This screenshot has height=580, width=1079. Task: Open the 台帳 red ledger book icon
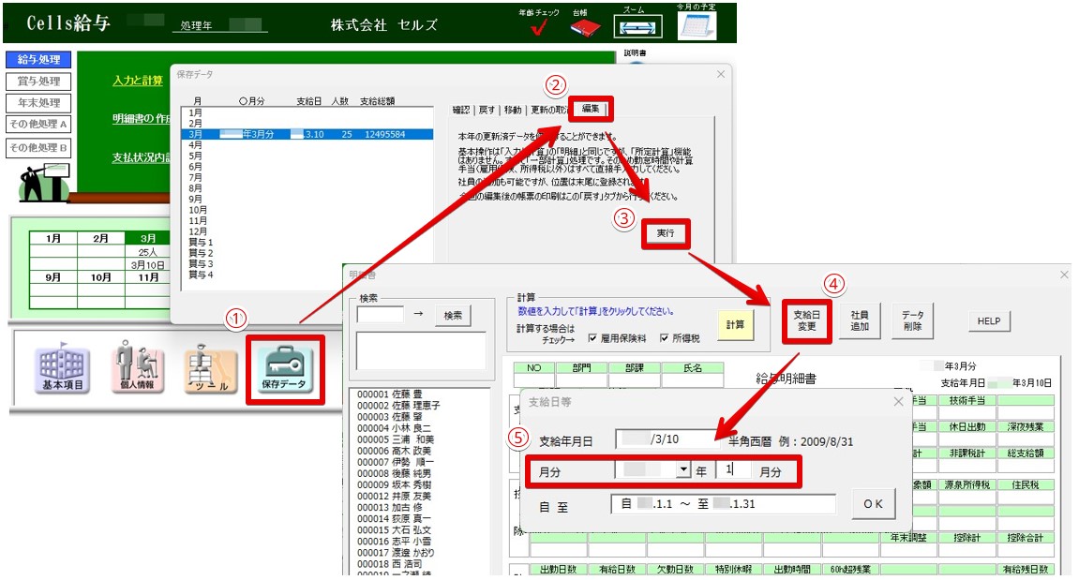585,27
